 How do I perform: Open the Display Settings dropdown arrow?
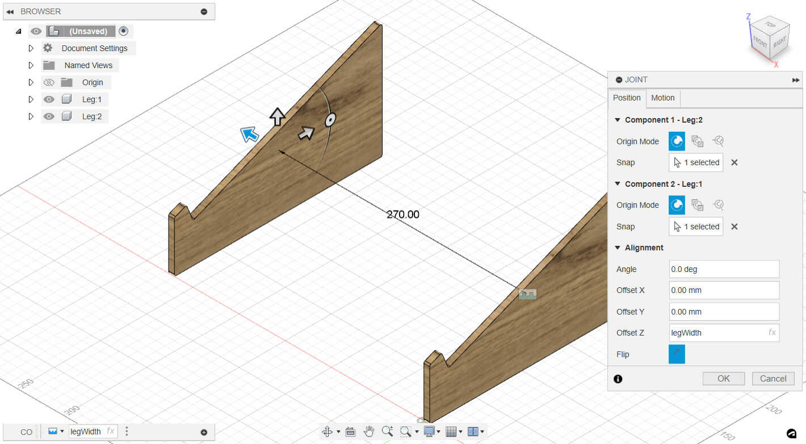point(439,432)
